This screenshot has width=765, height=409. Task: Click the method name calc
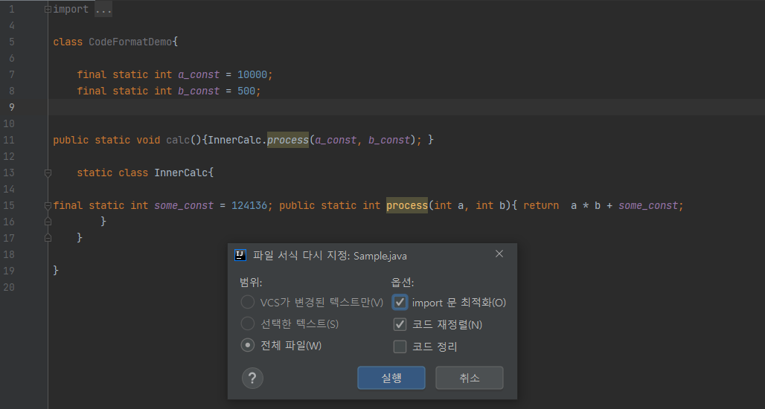click(x=178, y=140)
